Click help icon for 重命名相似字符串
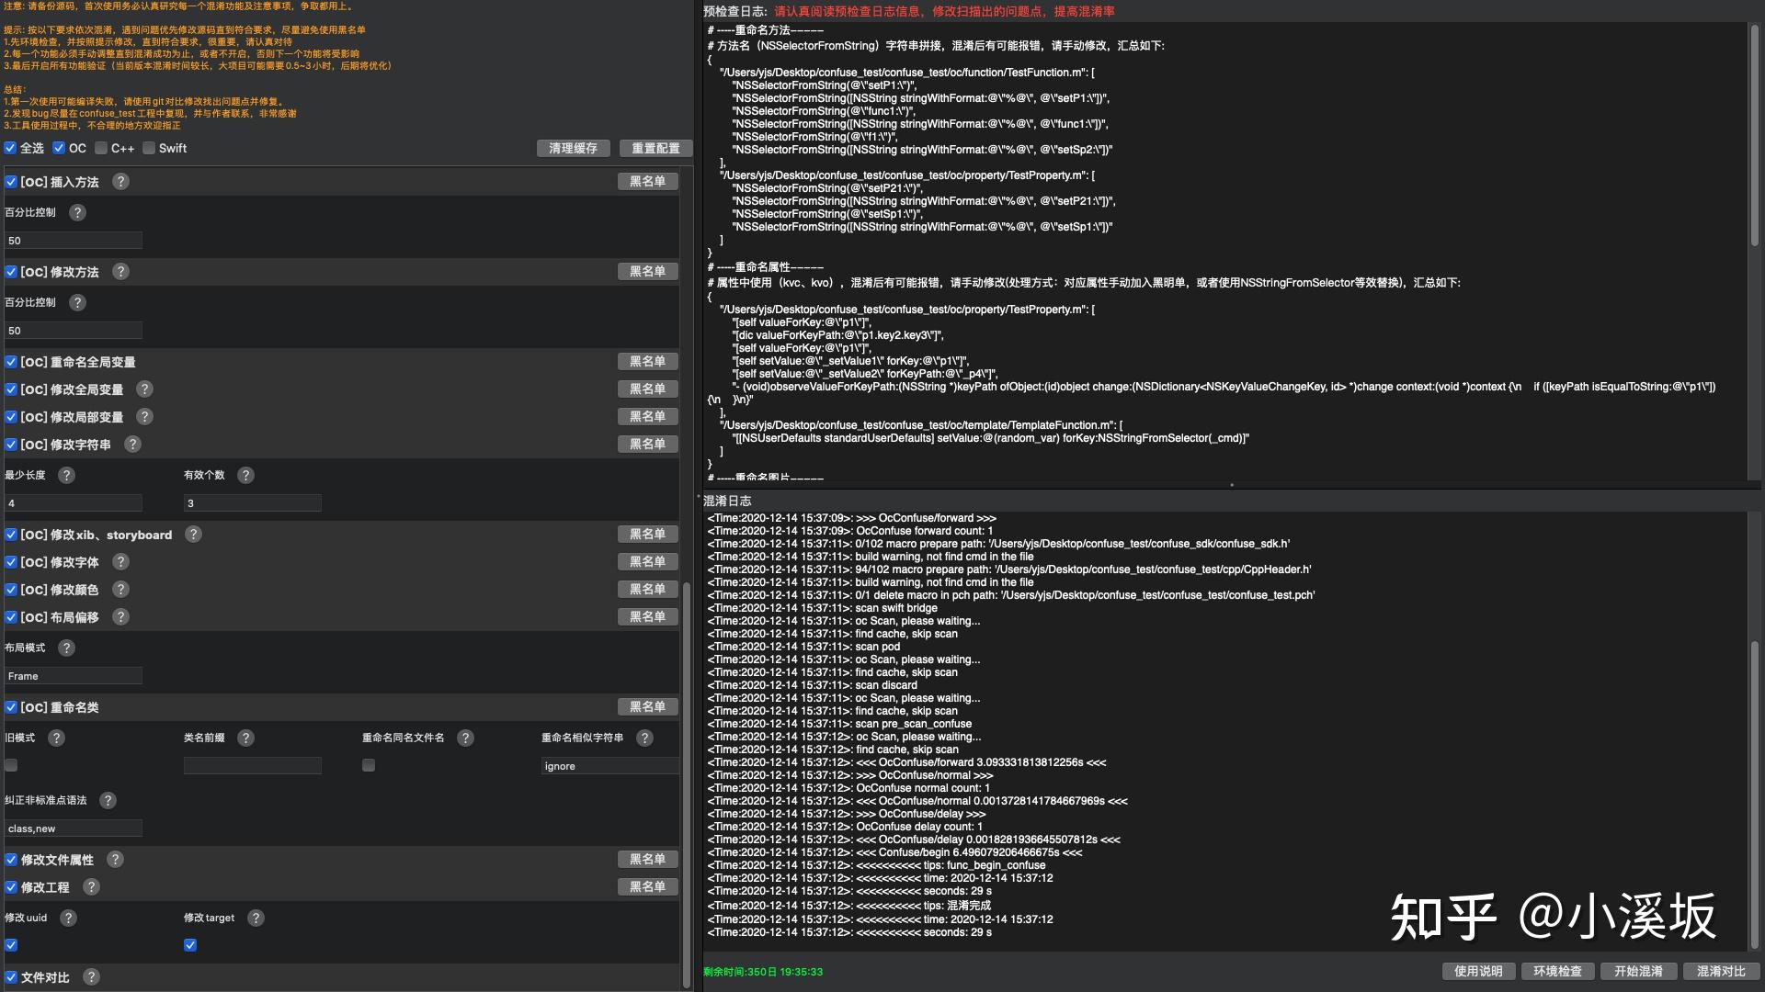This screenshot has height=992, width=1765. coord(644,738)
